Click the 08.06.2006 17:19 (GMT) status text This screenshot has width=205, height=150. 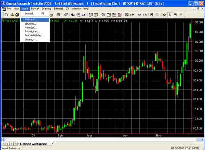[185, 148]
